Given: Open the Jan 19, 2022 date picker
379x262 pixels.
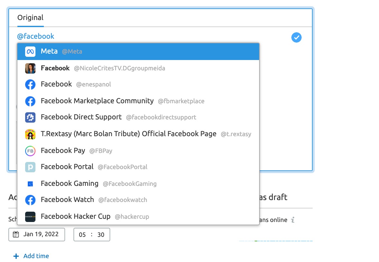Looking at the screenshot, I should click(x=37, y=235).
